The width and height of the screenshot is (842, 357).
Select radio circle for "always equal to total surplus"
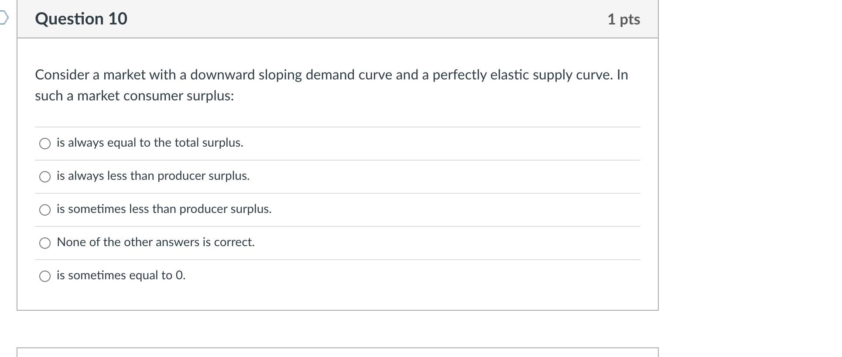tap(45, 144)
